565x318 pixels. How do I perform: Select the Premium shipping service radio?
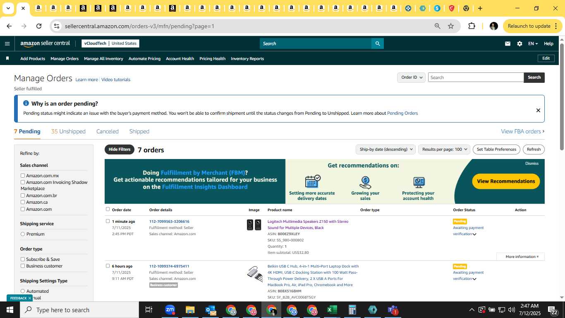(23, 234)
